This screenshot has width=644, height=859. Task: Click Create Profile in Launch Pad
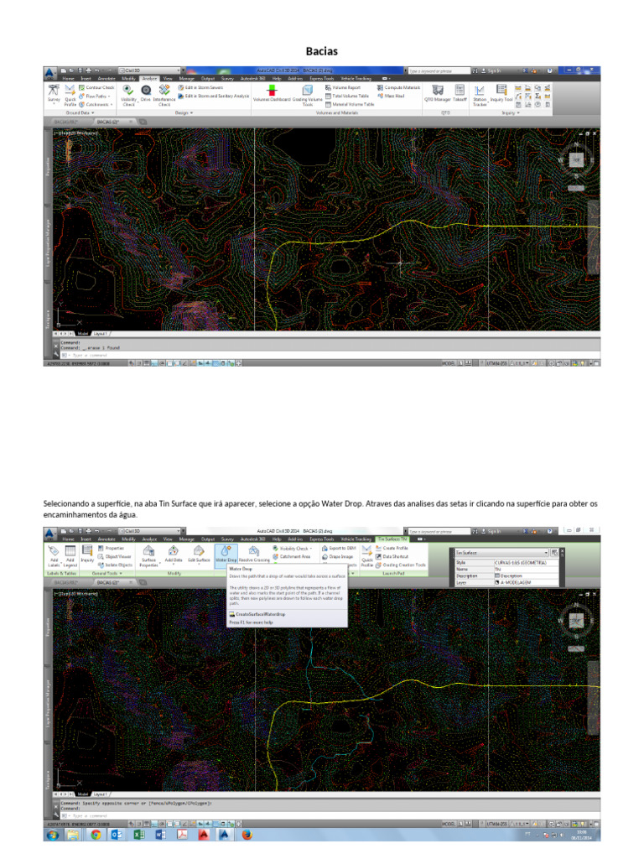(392, 548)
